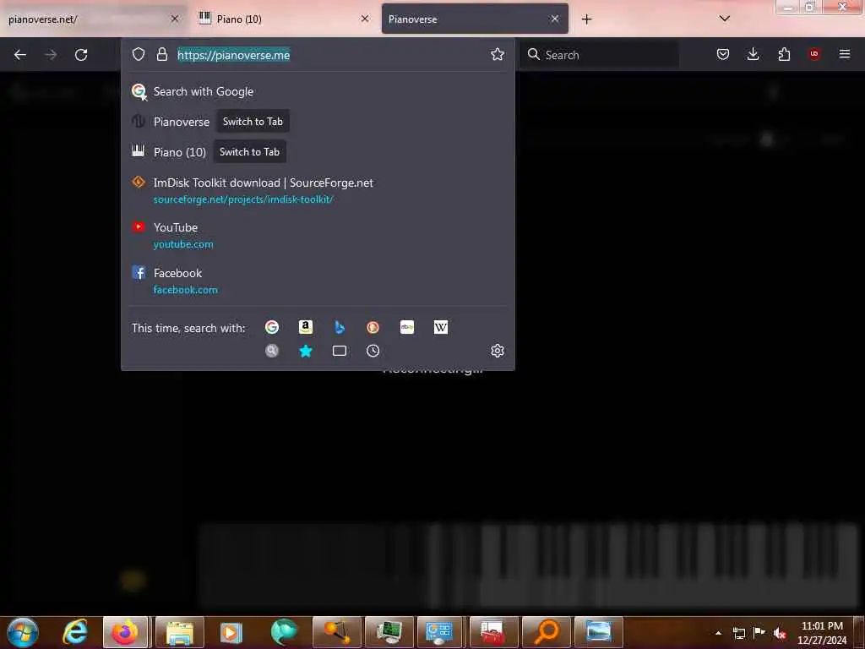Close the pianoverse.net/ tab
The image size is (865, 649).
pos(174,19)
